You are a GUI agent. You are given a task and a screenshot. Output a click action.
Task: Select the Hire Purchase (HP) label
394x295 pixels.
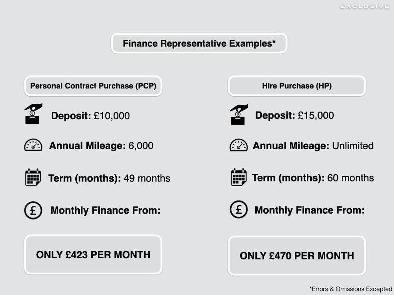click(297, 86)
